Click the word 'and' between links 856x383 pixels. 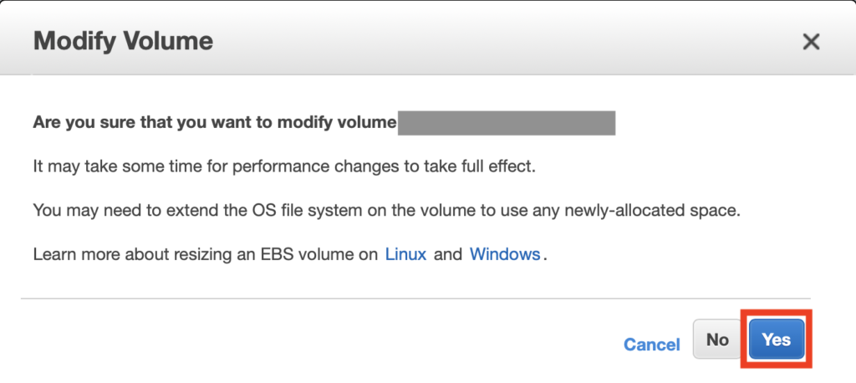pos(448,254)
